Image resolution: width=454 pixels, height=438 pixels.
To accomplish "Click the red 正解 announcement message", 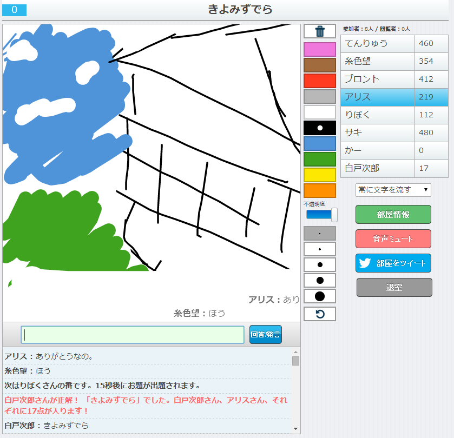I will [146, 406].
